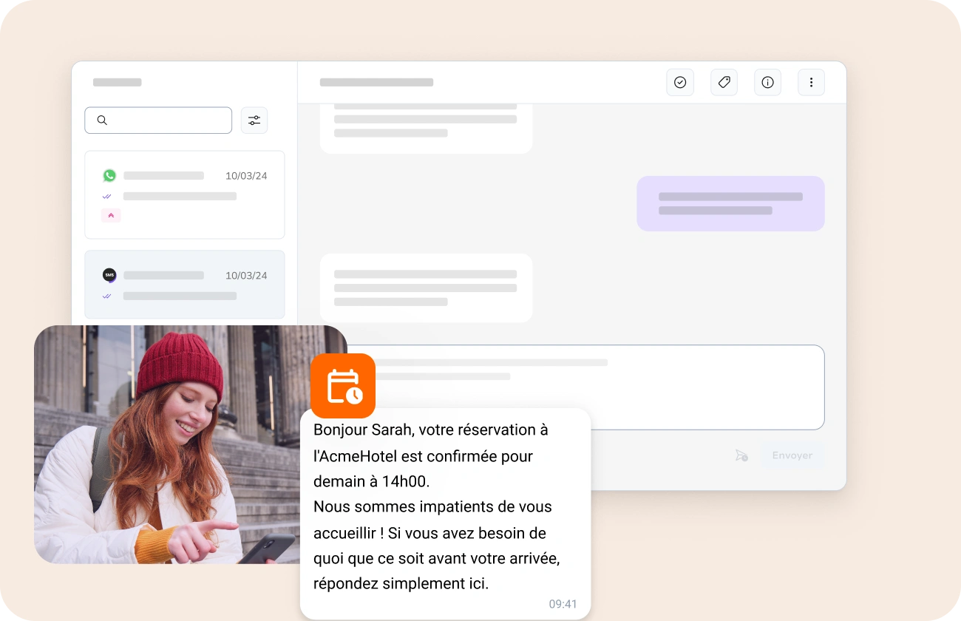Select the SMS channel icon
Image resolution: width=961 pixels, height=621 pixels.
109,274
